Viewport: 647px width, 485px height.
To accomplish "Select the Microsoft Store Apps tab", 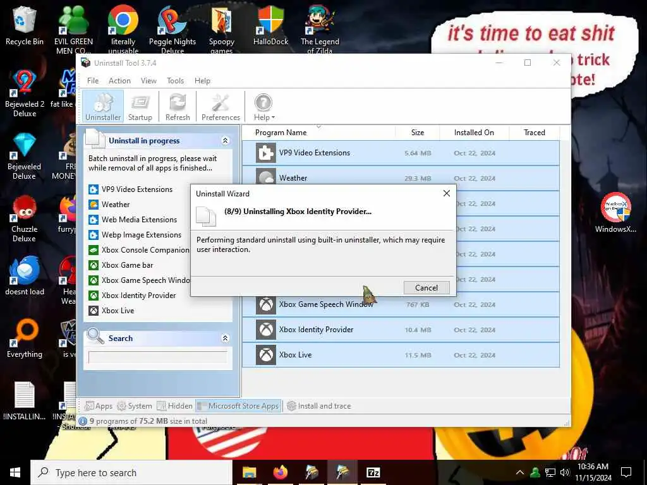I will point(238,406).
